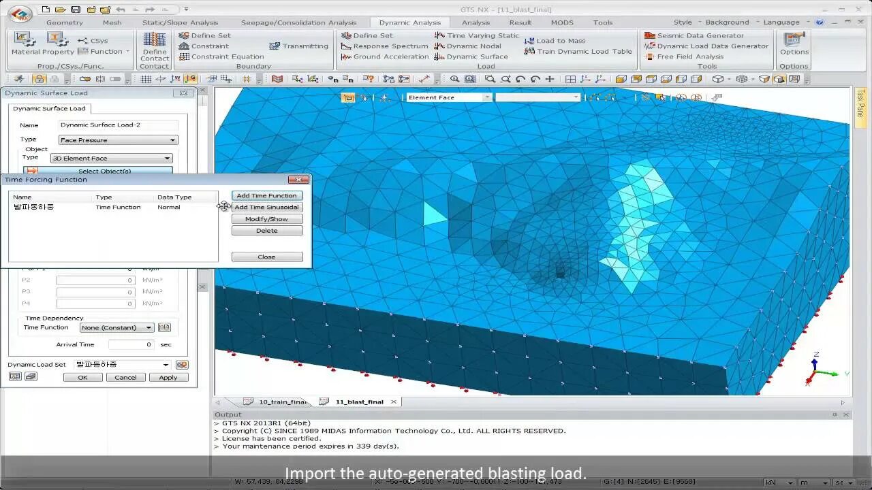
Task: Click the New file icon
Action: point(46,10)
